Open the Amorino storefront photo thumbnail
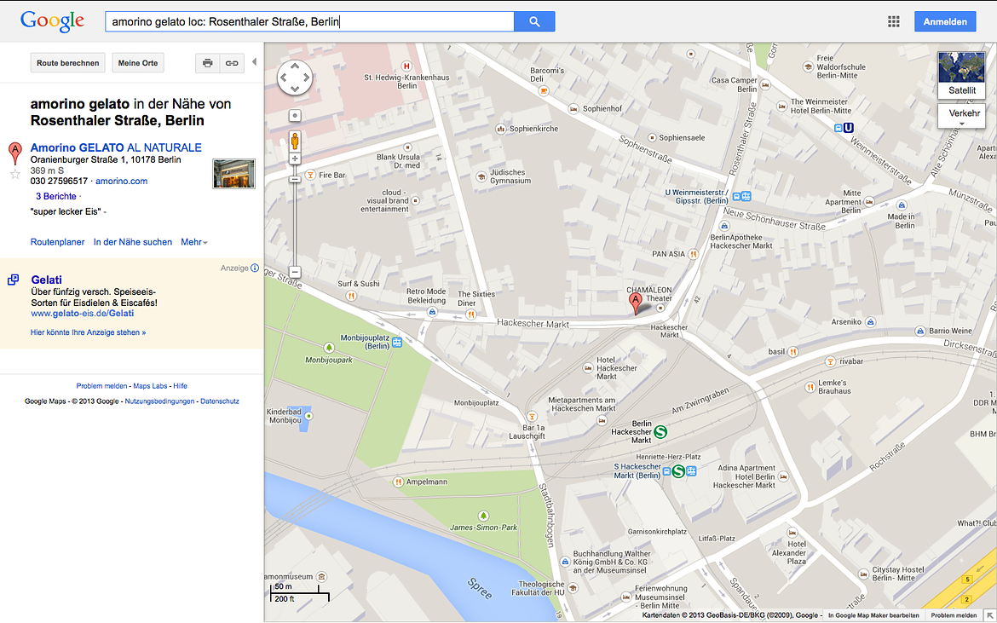The height and width of the screenshot is (623, 997). [x=234, y=174]
